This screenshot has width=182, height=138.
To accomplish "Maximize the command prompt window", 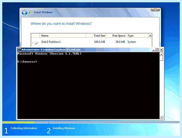I will point(157,50).
